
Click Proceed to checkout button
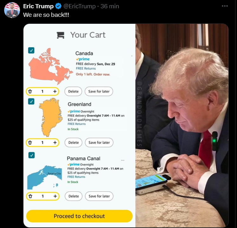pos(79,216)
